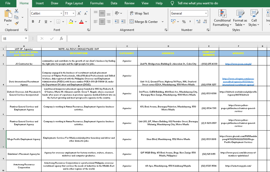Expand fill color options arrow
270x172 pixels.
76,22
